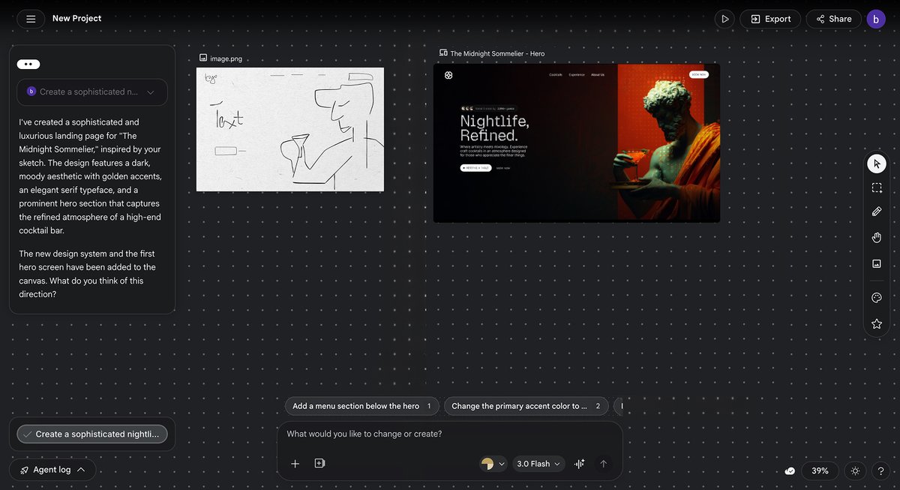Screen dimensions: 900x490
Task: Select 'Change the primary accent color' suggestion
Action: 526,406
